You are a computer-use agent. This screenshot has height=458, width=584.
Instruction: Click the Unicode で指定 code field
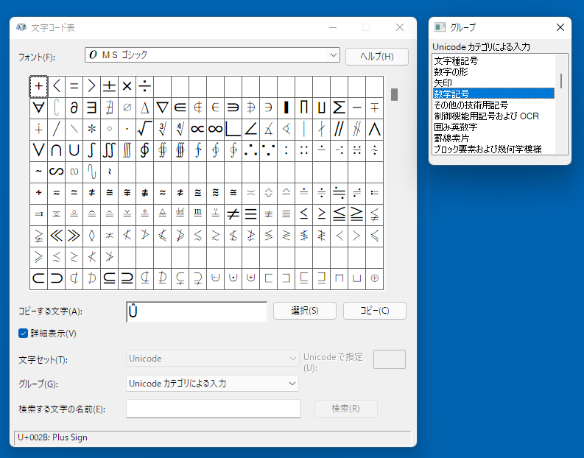coord(390,359)
